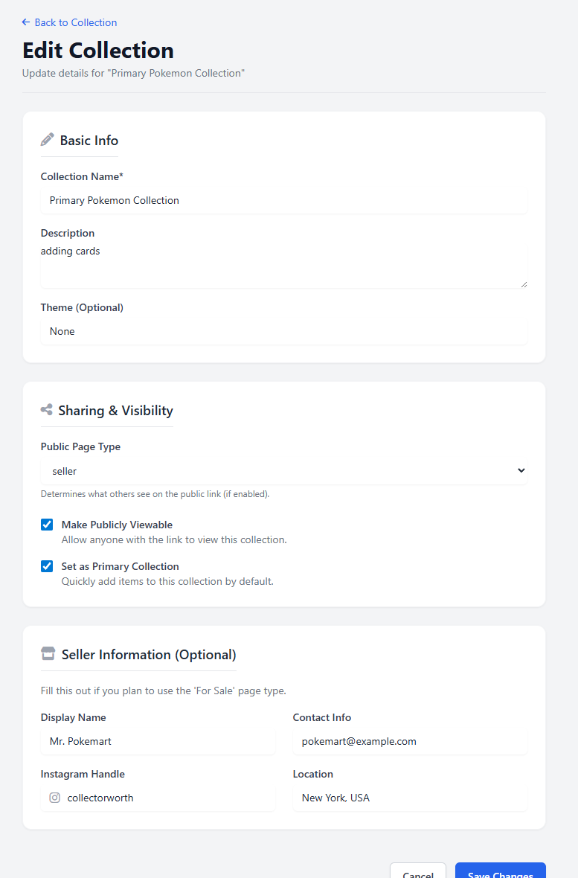Screen dimensions: 578x878
Task: Click the dropdown chevron next to seller
Action: (x=521, y=470)
